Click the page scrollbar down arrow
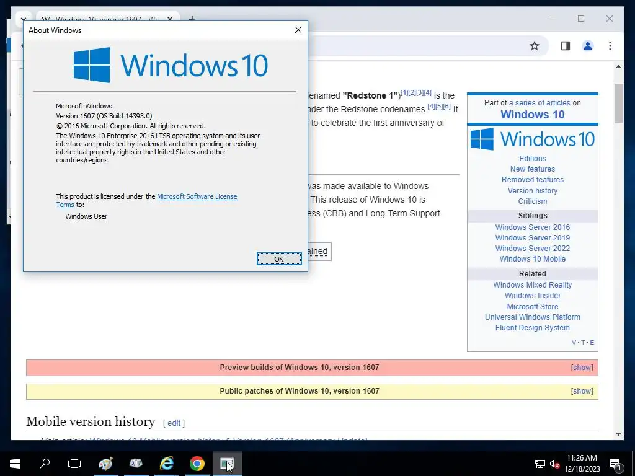 618,434
